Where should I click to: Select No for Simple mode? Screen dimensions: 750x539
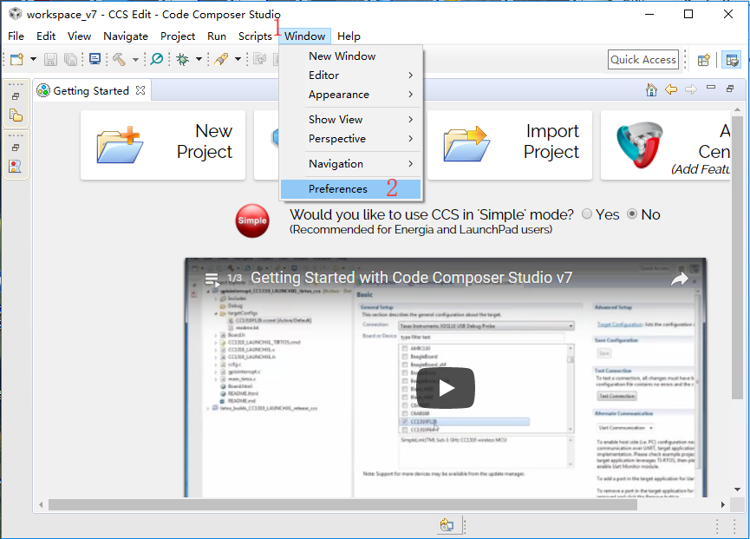point(632,214)
